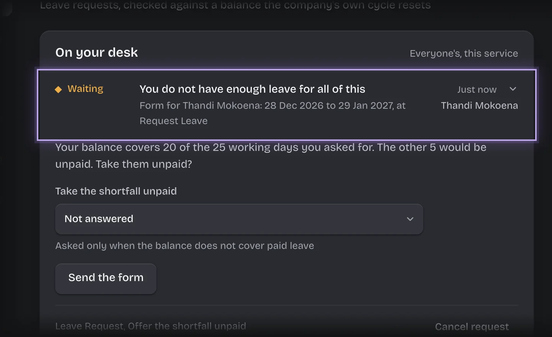Click the orange Waiting diamond icon
The image size is (552, 337).
58,90
